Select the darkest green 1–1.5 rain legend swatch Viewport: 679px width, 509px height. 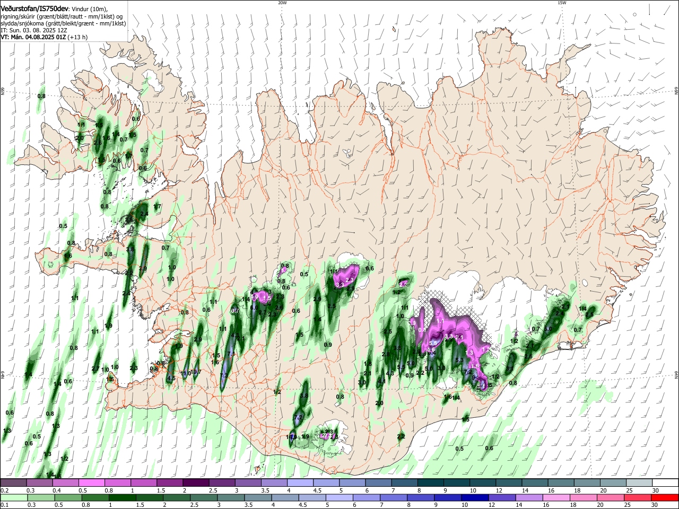pyautogui.click(x=121, y=497)
